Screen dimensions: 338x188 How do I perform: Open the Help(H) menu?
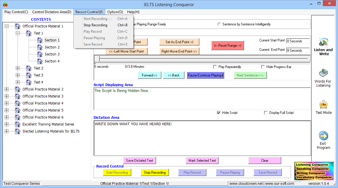(133, 12)
